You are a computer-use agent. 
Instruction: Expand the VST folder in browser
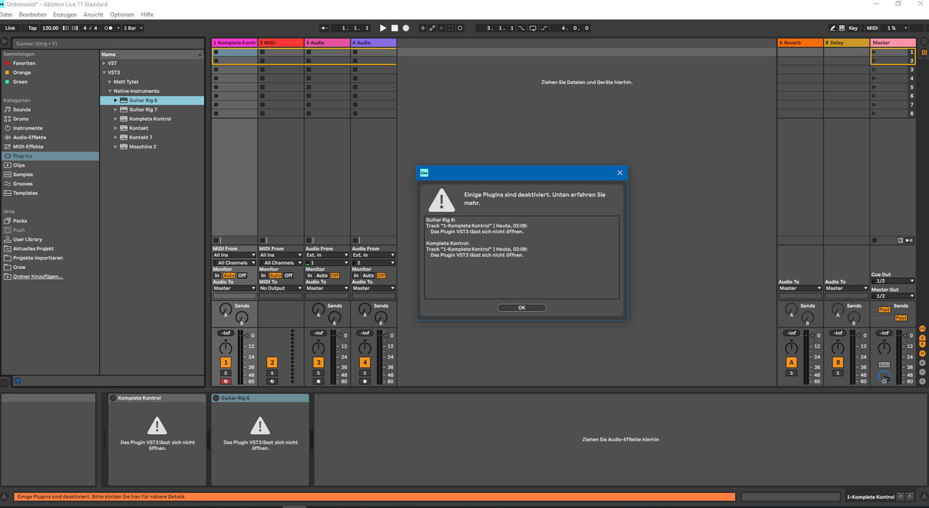coord(104,63)
